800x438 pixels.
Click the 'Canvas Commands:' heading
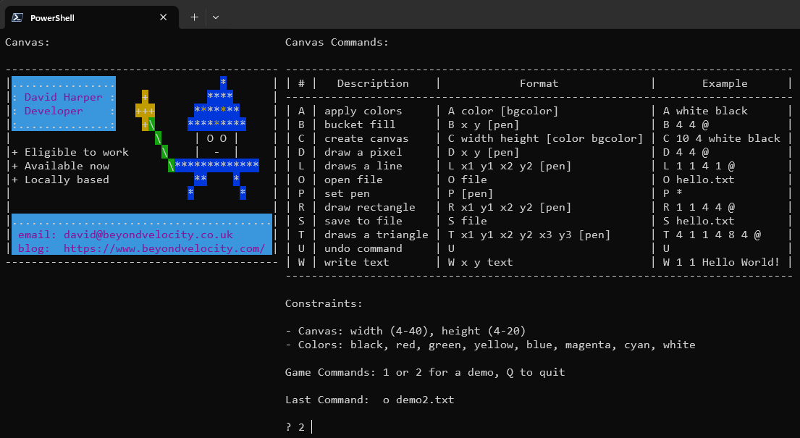337,43
